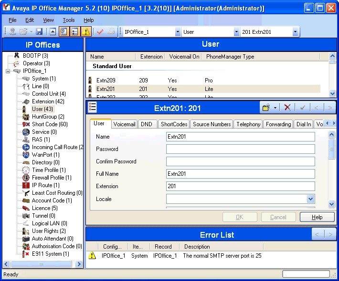Screen dimensions: 339x281
Task: Open the 201 Extn201 record dropdown
Action: click(x=295, y=32)
